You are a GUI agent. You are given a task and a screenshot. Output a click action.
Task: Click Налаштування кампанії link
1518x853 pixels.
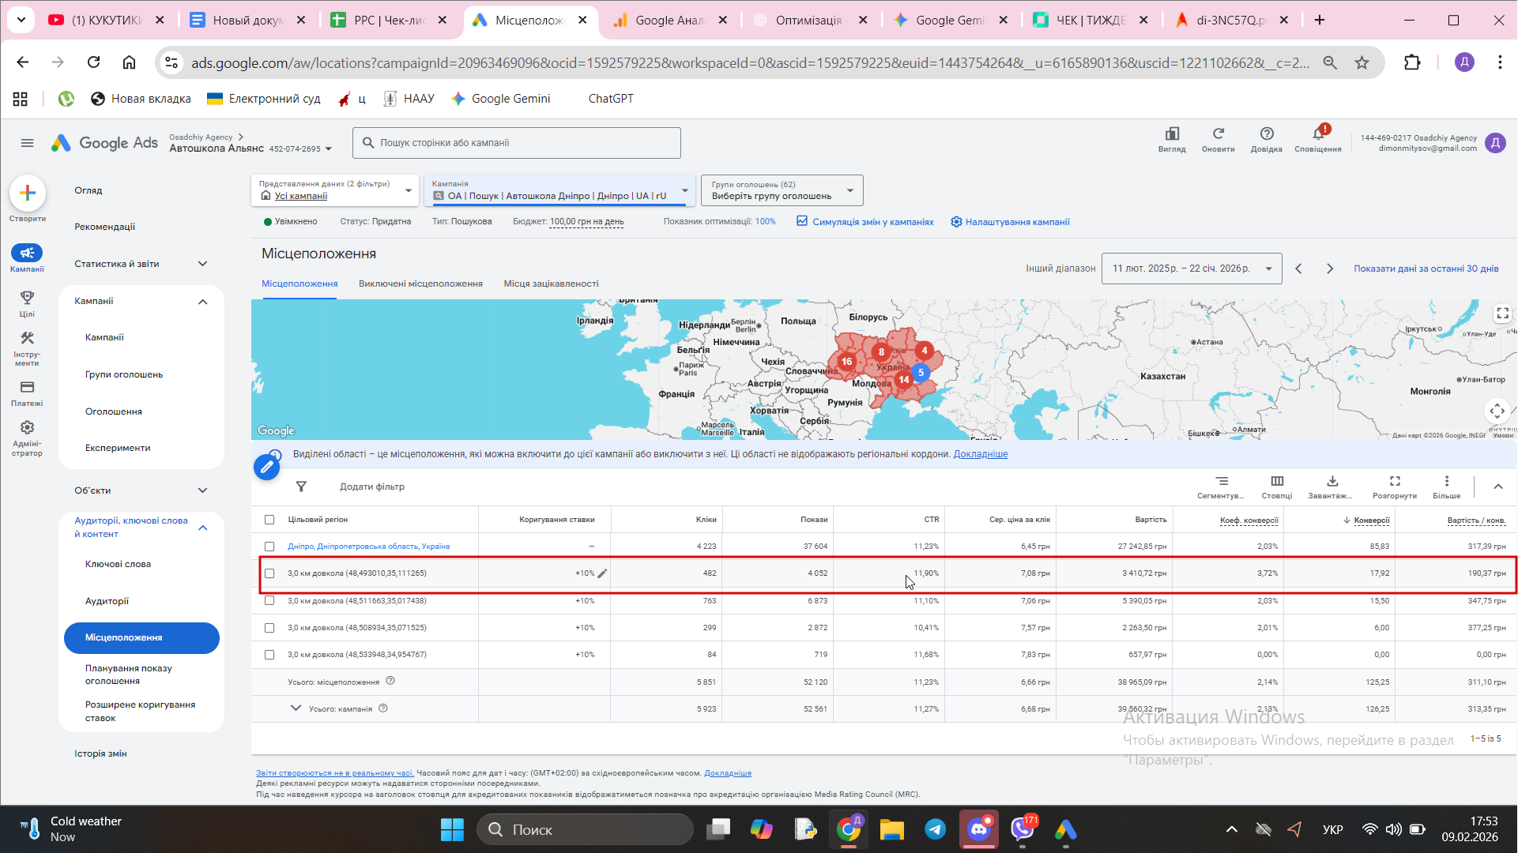coord(1016,222)
